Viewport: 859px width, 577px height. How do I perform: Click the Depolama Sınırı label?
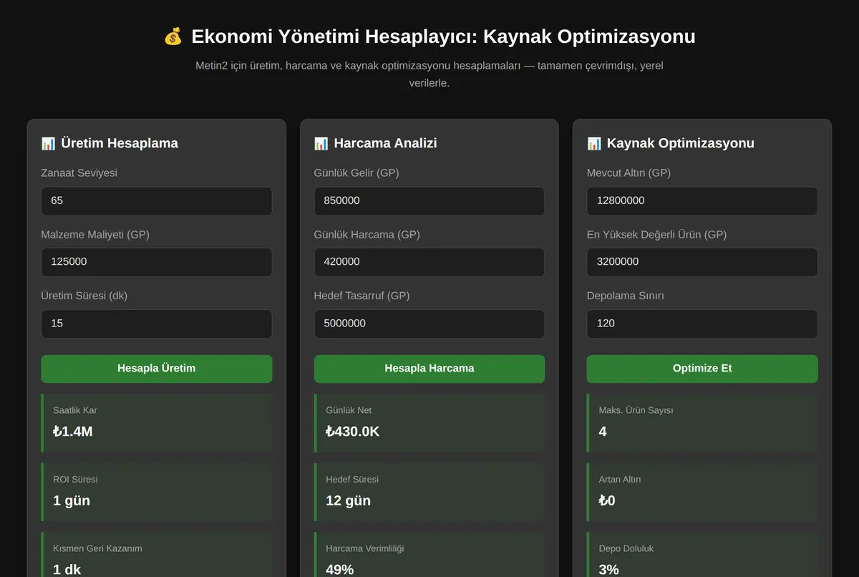(626, 296)
